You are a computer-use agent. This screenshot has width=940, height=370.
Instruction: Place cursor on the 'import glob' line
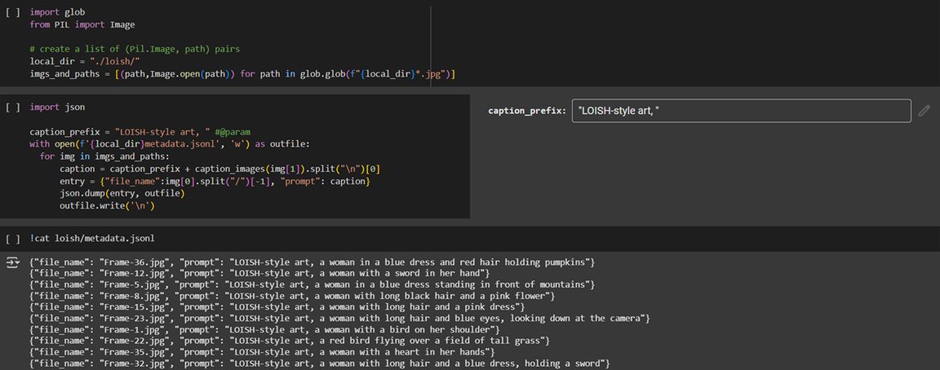(56, 14)
